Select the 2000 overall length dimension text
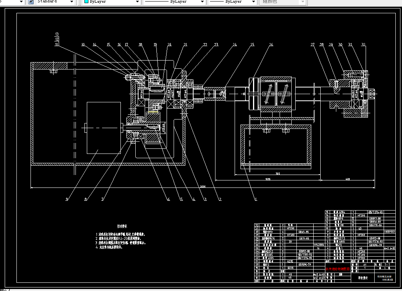 click(203, 186)
